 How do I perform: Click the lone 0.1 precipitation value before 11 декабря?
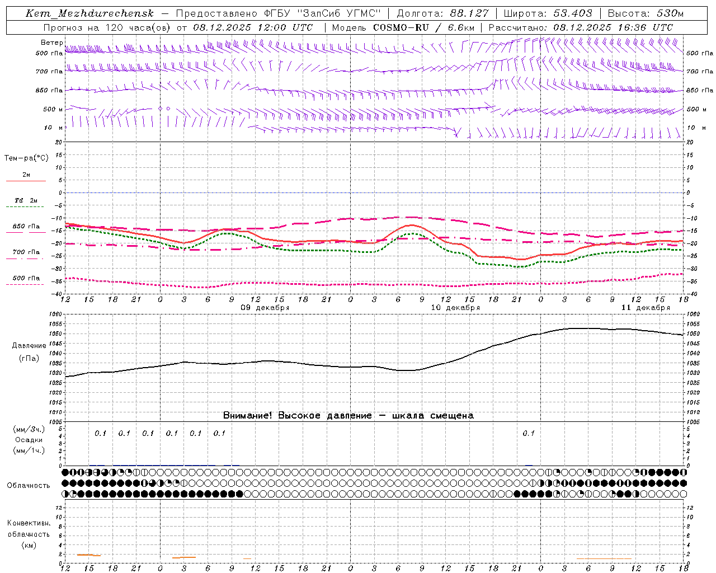[529, 433]
